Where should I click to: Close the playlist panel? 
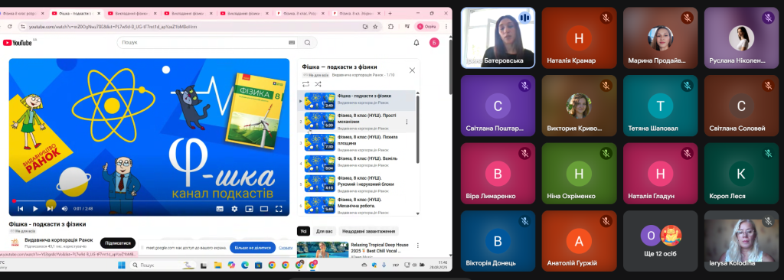pos(412,70)
